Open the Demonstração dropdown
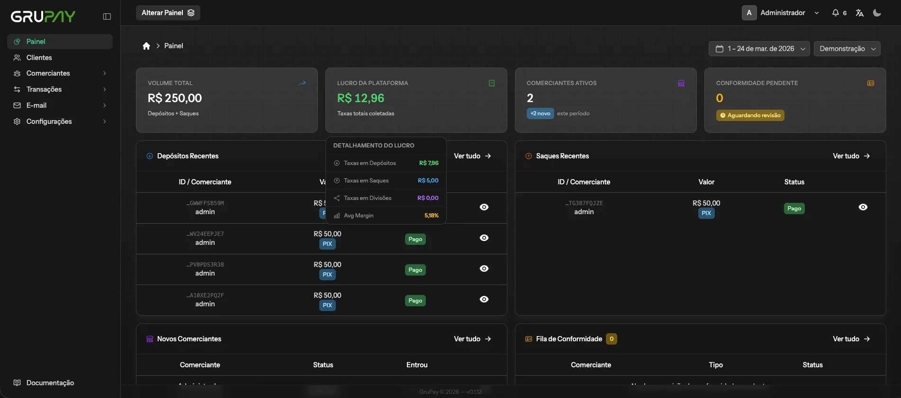 coord(847,49)
